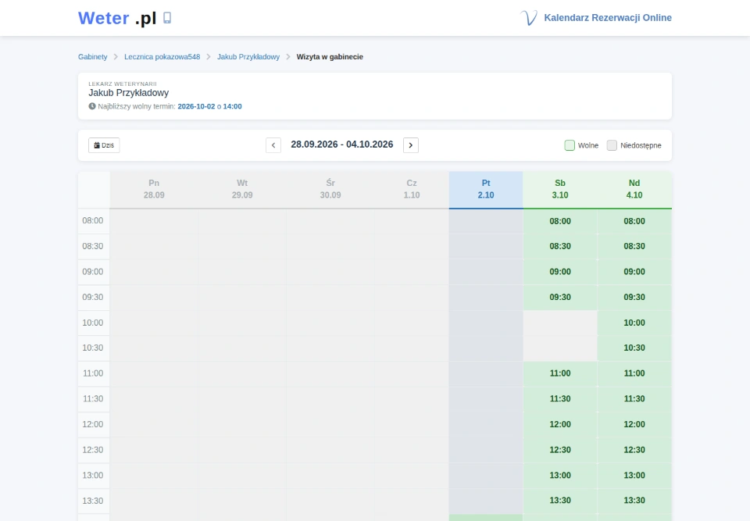Open the Weter.pl home logo
Image resolution: width=750 pixels, height=521 pixels.
point(117,18)
